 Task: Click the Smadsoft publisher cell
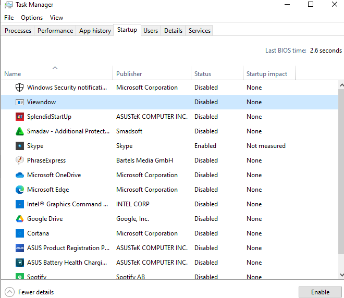(129, 131)
